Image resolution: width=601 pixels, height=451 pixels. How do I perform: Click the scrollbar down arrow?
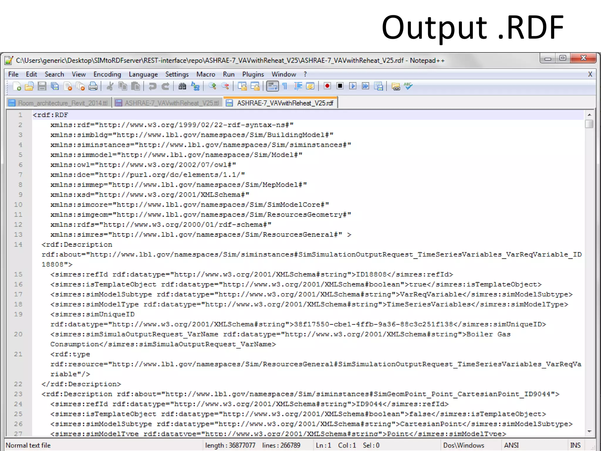click(x=589, y=432)
